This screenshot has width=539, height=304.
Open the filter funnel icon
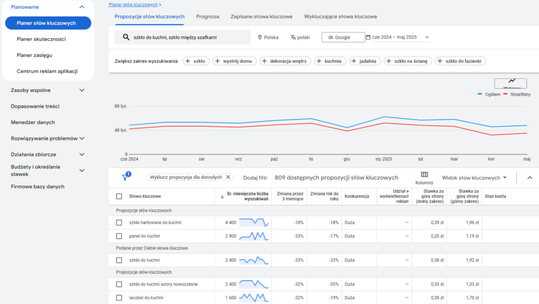pyautogui.click(x=126, y=177)
